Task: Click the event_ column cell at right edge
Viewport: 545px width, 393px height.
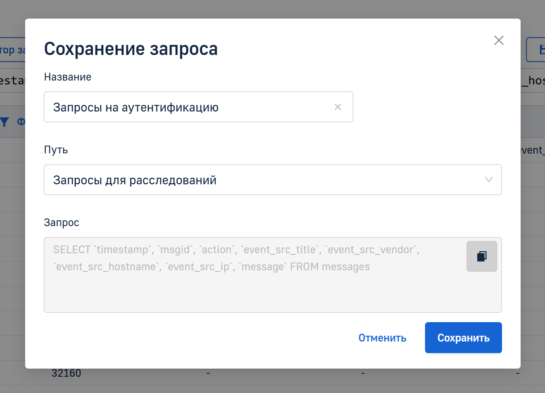Action: pyautogui.click(x=533, y=150)
